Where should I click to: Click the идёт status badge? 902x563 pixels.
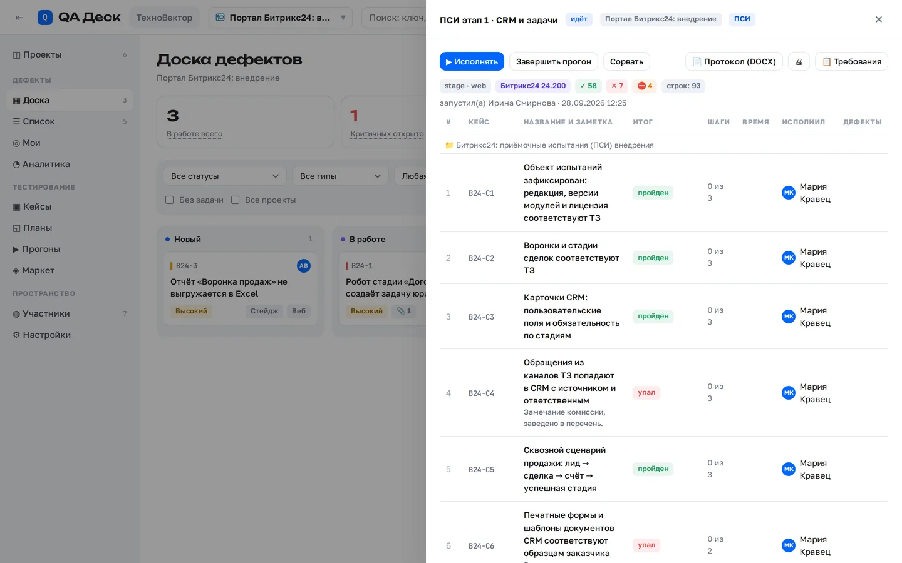tap(579, 19)
